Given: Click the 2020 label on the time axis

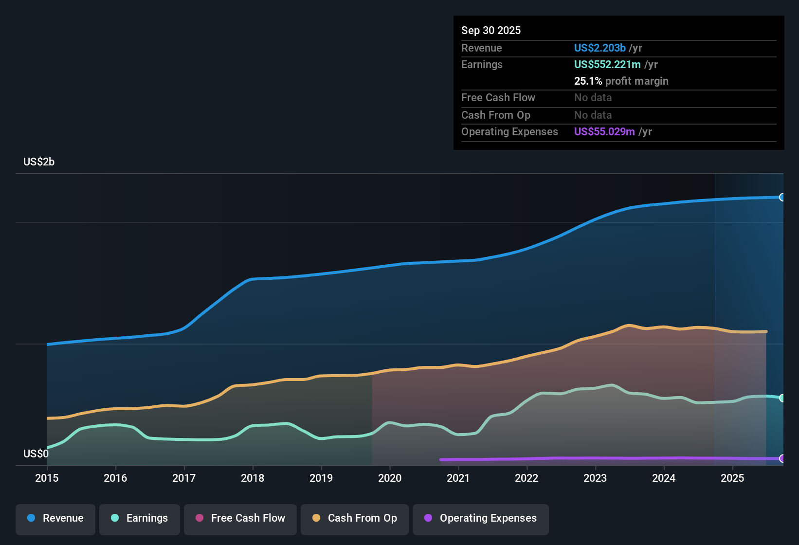Looking at the screenshot, I should tap(390, 478).
